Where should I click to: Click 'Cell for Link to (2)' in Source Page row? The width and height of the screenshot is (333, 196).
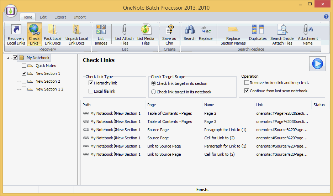click(220, 138)
